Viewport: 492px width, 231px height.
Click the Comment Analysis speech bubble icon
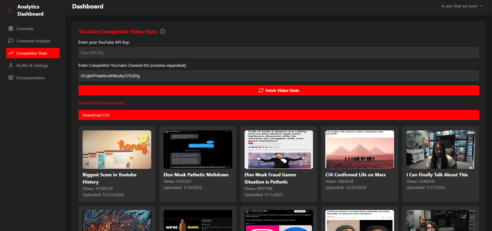click(x=11, y=41)
